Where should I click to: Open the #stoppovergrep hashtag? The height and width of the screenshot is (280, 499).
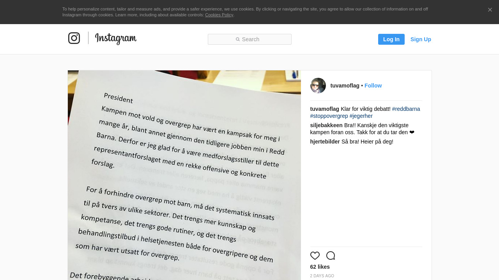coord(329,116)
